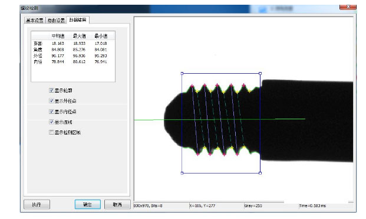Confirm with the 确定 button
366x219 pixels.
point(88,204)
